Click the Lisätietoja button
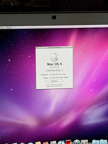 (x=55, y=81)
